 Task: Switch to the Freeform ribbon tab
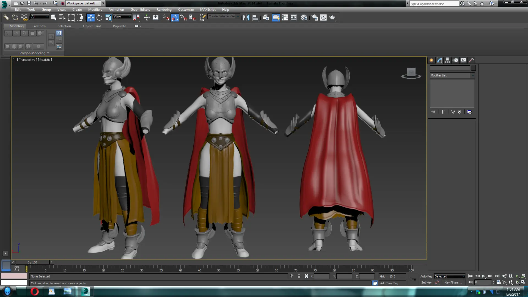[39, 26]
